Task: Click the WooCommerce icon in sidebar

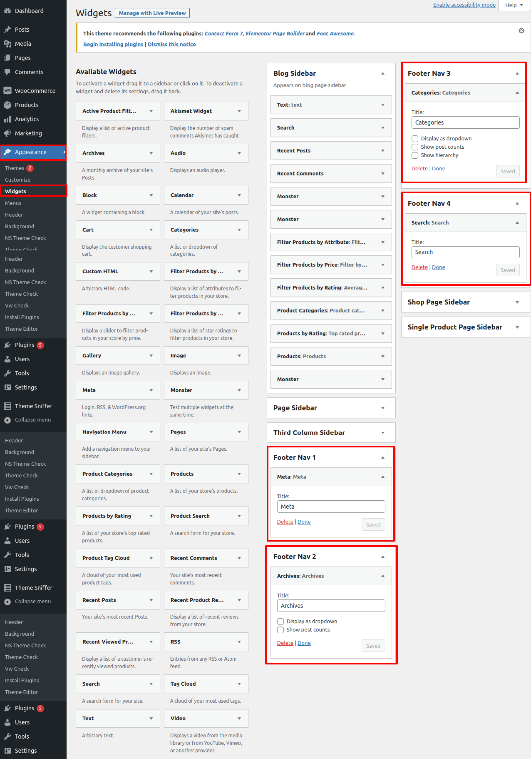Action: pyautogui.click(x=7, y=91)
